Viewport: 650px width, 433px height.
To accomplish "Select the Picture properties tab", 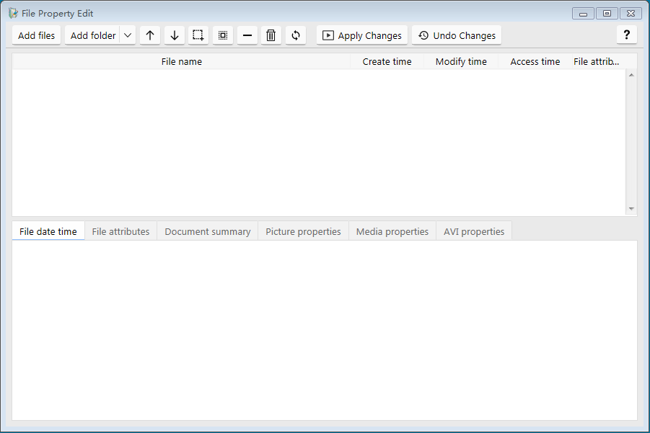I will [303, 231].
